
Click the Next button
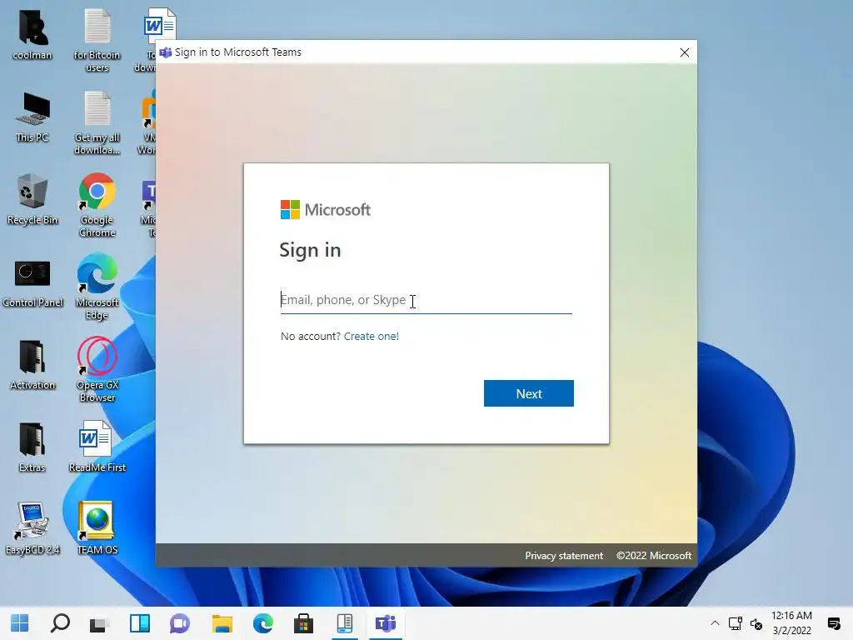[x=529, y=393]
